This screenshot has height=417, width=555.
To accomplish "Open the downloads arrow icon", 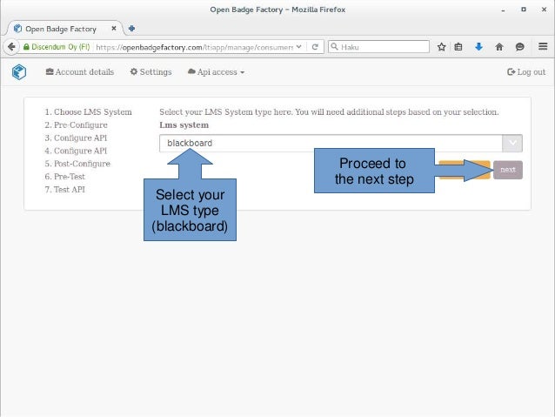I will click(479, 46).
